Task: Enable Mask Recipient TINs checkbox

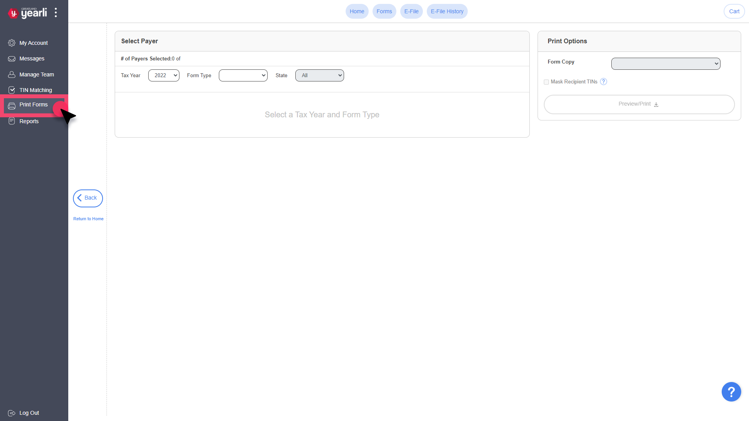Action: pos(546,82)
